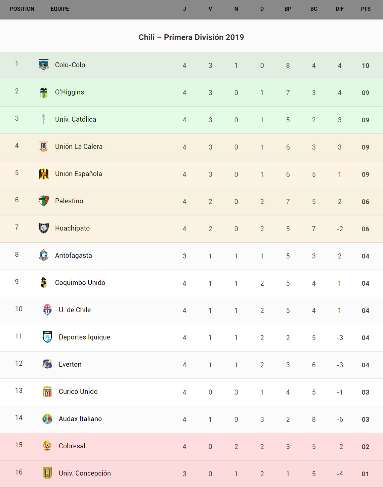Select the Cobresal club icon
The height and width of the screenshot is (488, 383).
[47, 446]
